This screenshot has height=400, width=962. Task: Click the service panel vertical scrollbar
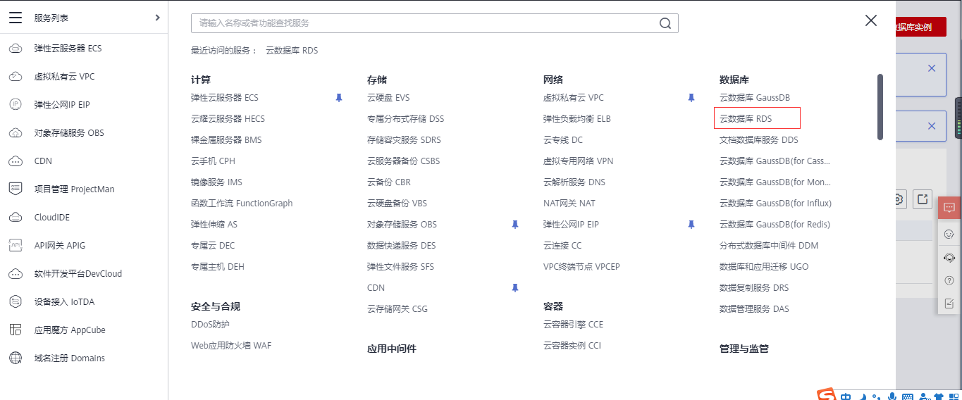coord(880,107)
